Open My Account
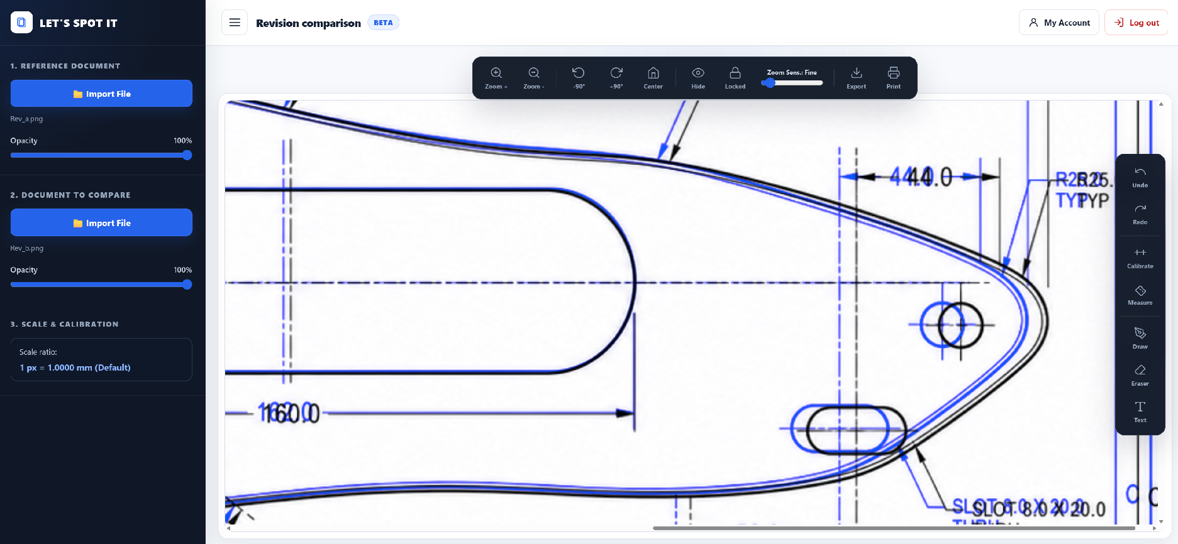This screenshot has width=1178, height=544. (1059, 23)
